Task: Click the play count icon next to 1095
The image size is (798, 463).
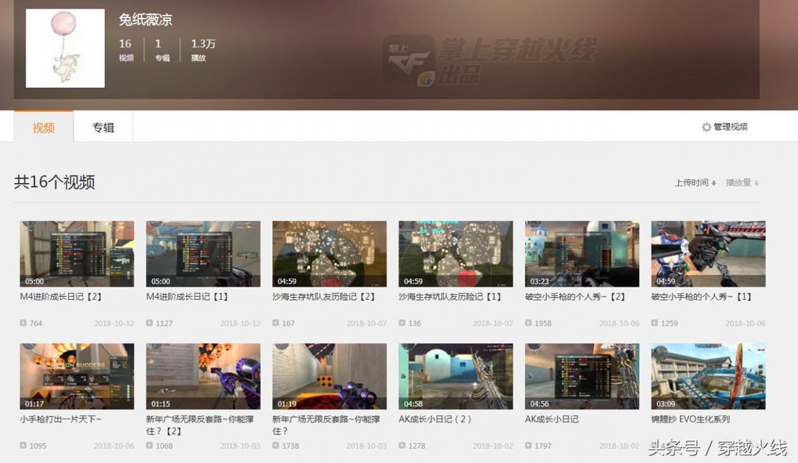Action: [x=23, y=446]
